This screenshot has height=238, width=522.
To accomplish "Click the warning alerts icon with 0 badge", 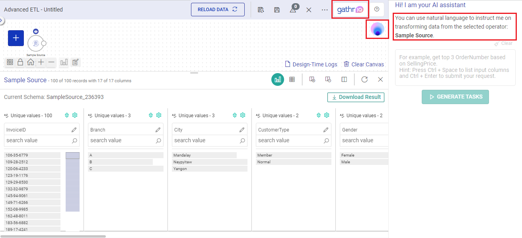I will [x=293, y=10].
